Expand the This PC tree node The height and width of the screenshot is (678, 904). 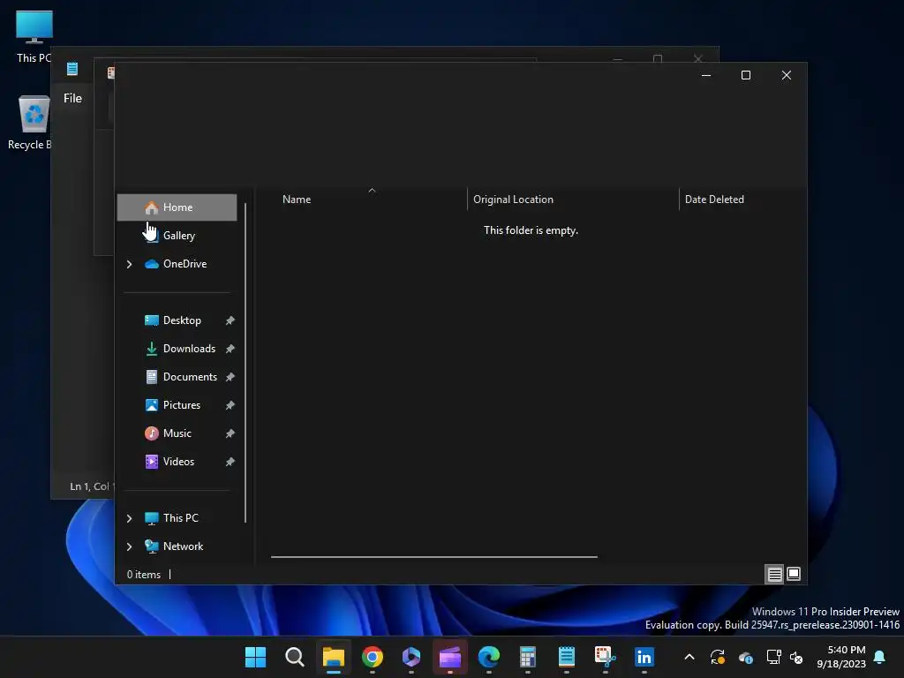click(x=129, y=518)
